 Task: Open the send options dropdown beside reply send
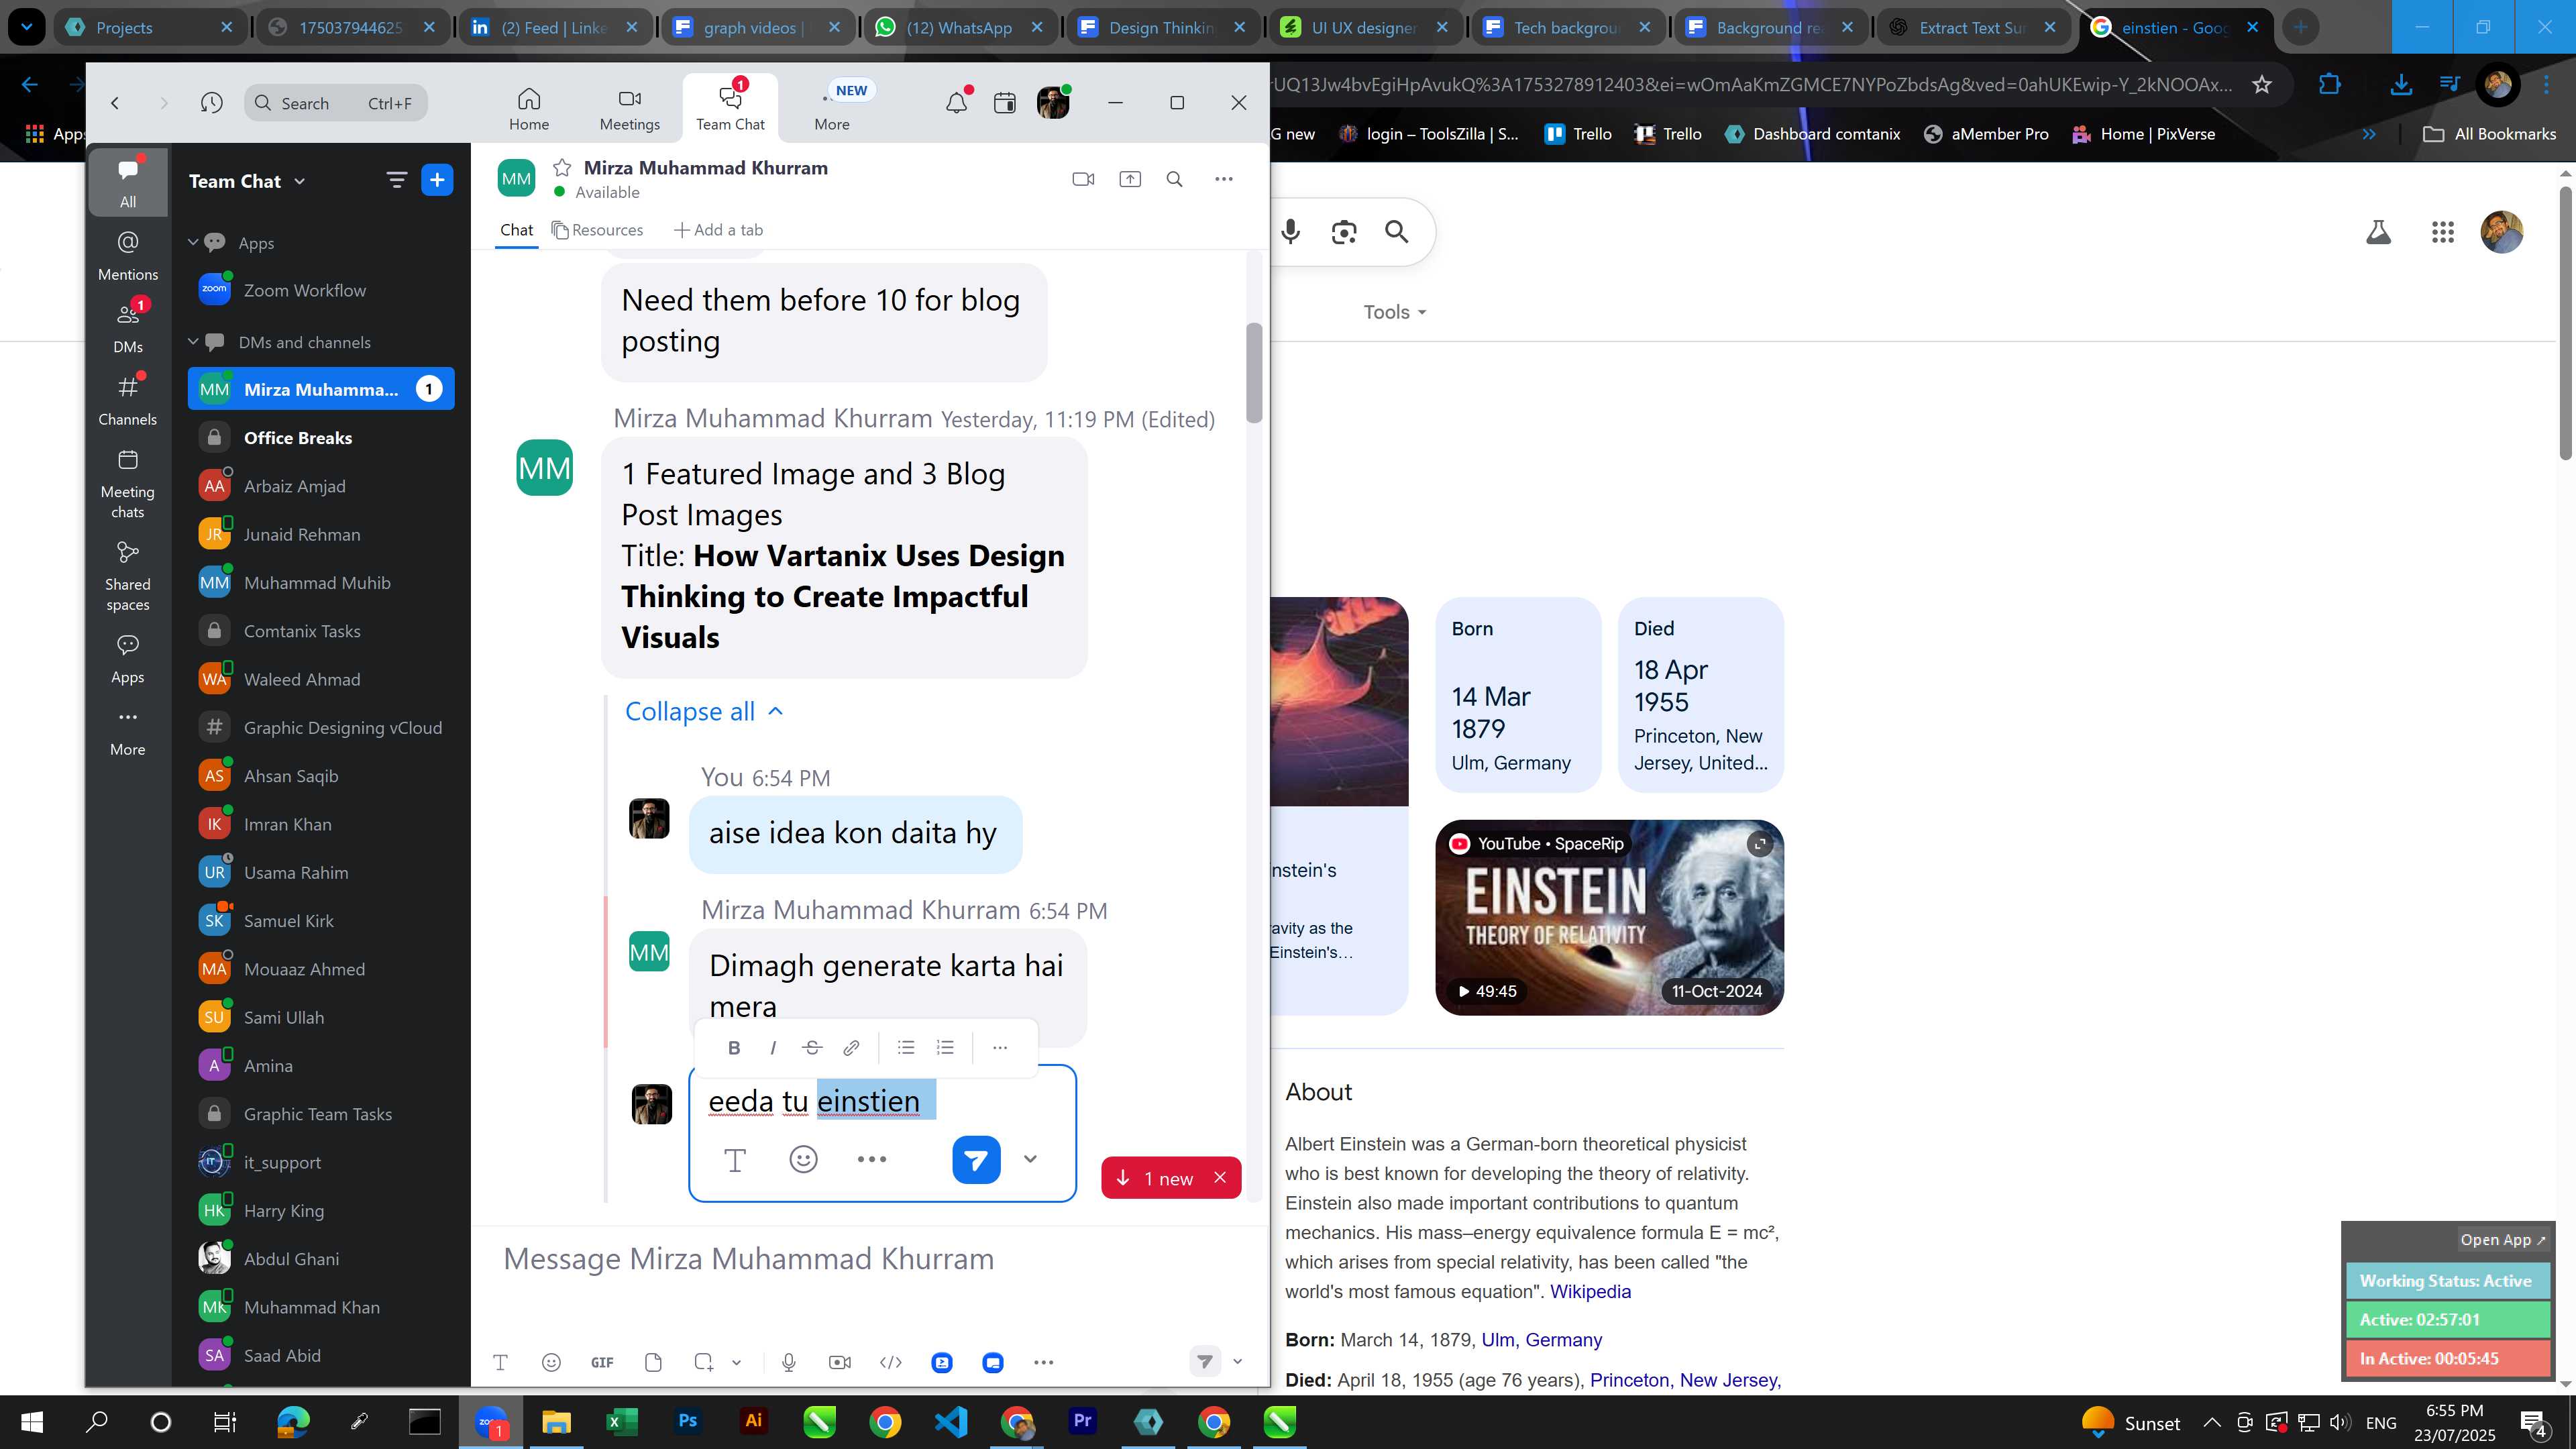coord(1030,1159)
